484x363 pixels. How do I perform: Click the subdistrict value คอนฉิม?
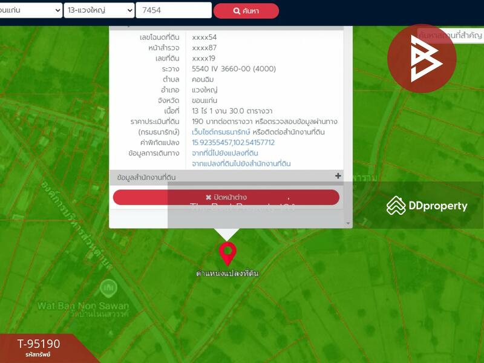tap(203, 79)
